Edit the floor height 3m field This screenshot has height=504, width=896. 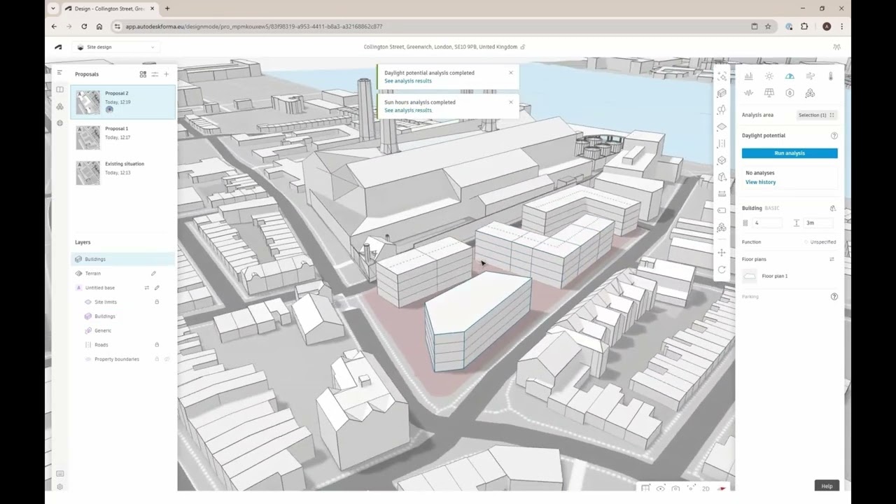tap(819, 223)
